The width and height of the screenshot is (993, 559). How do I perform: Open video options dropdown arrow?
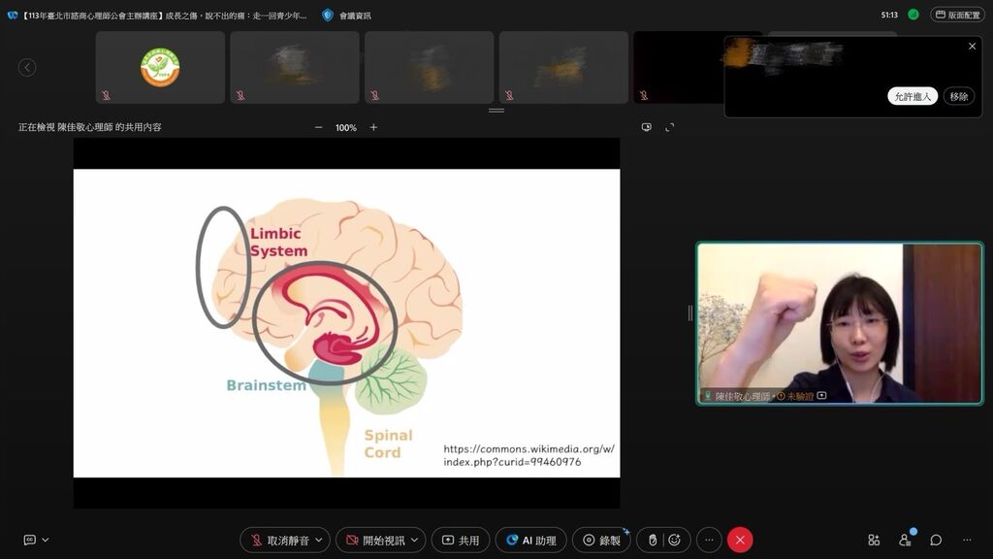point(415,540)
